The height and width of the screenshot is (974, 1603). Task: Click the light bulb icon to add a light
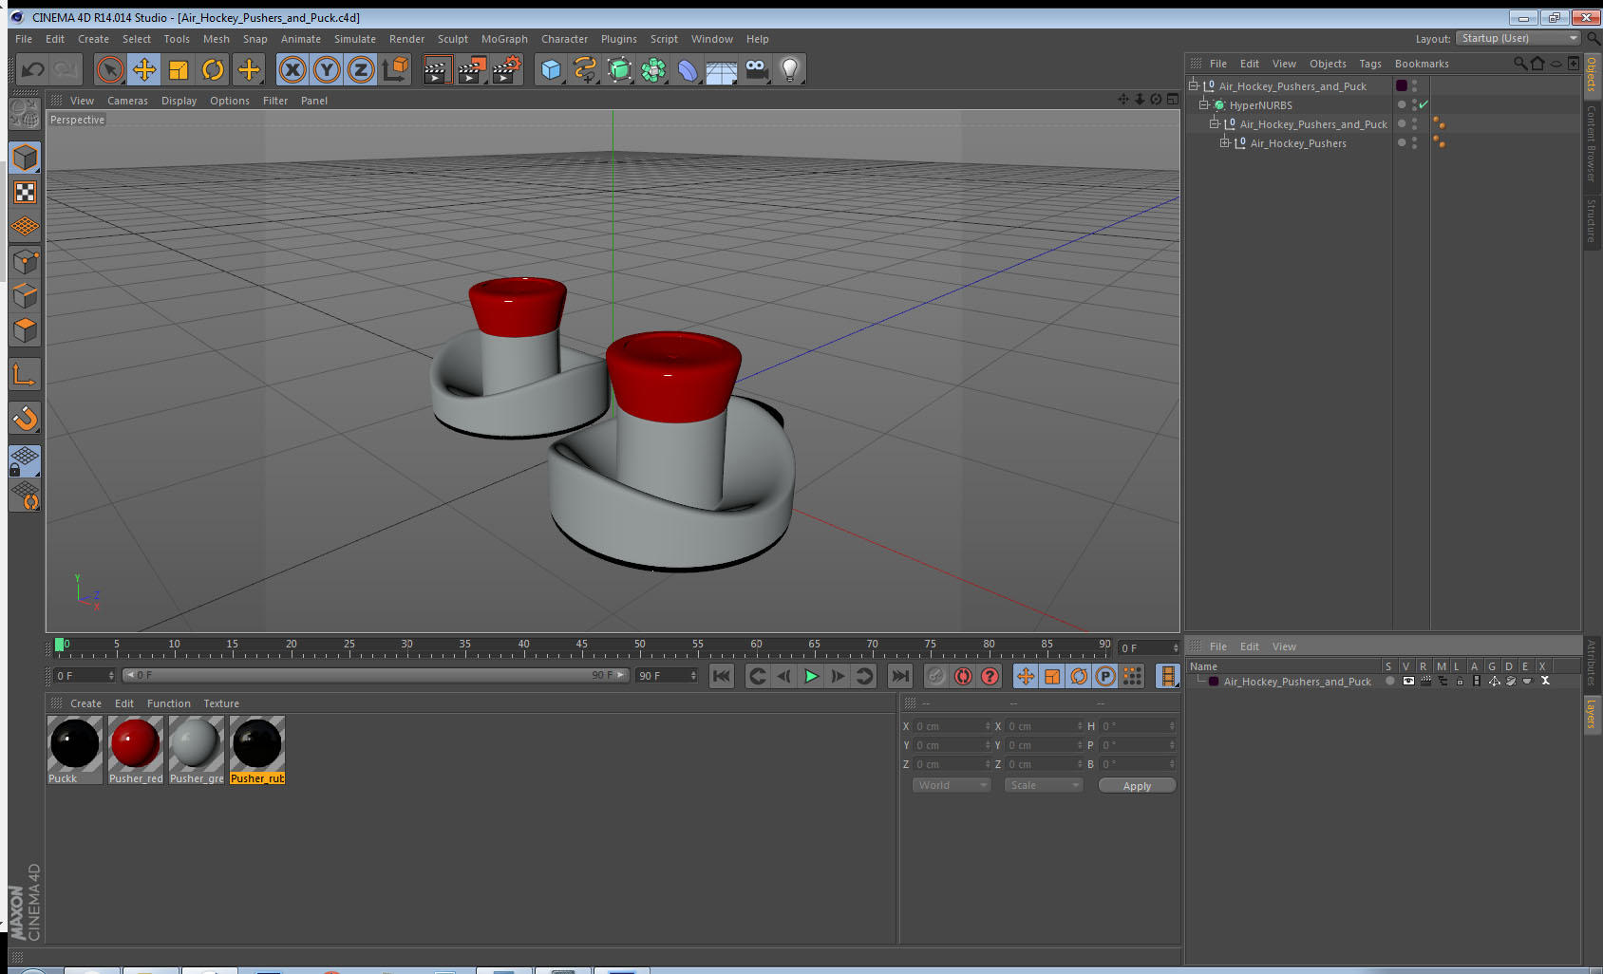point(790,69)
